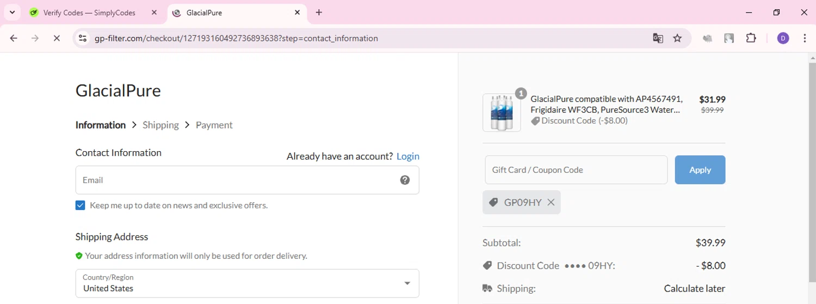Click the Apply coupon button

[x=700, y=170]
